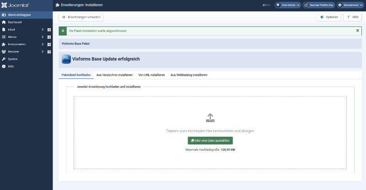Open the Benutzer dashboard grid icon
The image size is (366, 190).
[x=49, y=52]
